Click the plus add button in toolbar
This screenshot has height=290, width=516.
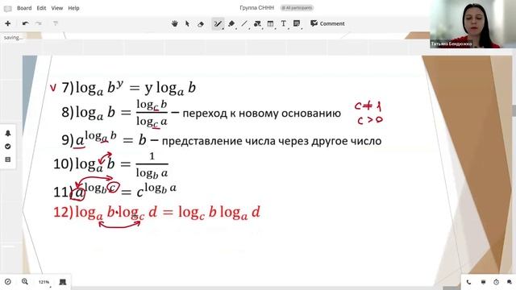(x=7, y=23)
